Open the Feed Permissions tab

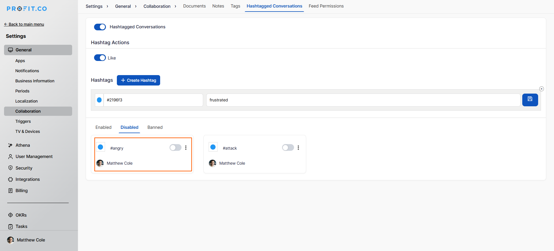[x=326, y=6]
